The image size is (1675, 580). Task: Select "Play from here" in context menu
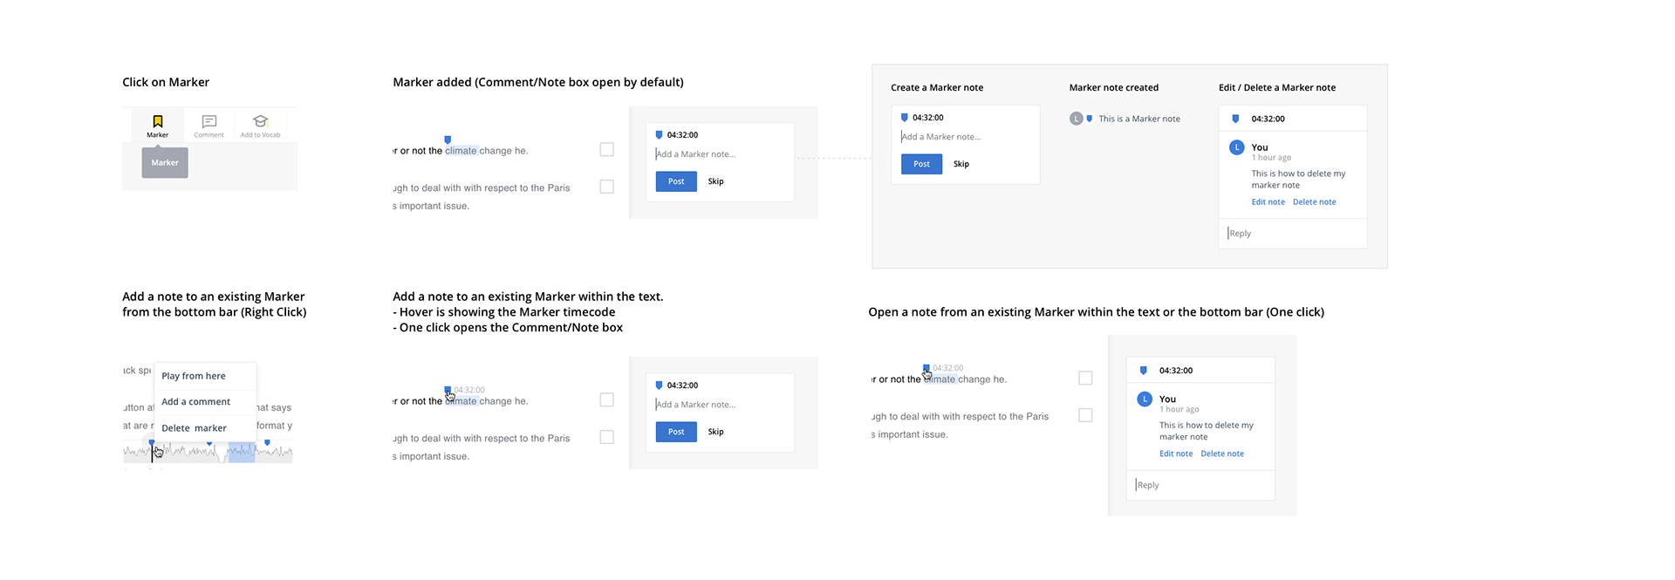pyautogui.click(x=194, y=376)
